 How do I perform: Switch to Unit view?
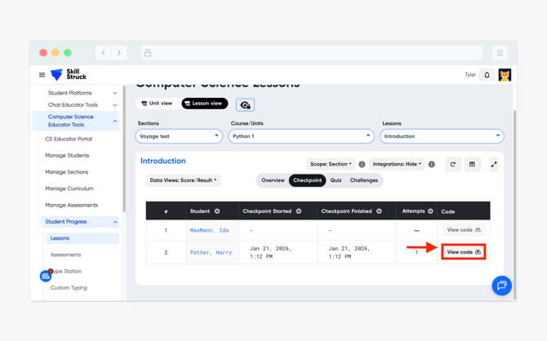(x=157, y=104)
